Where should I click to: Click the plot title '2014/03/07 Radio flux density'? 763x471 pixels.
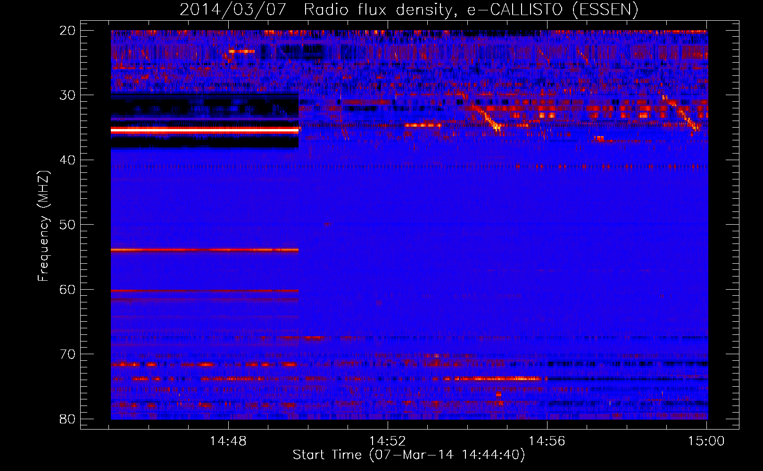[409, 9]
